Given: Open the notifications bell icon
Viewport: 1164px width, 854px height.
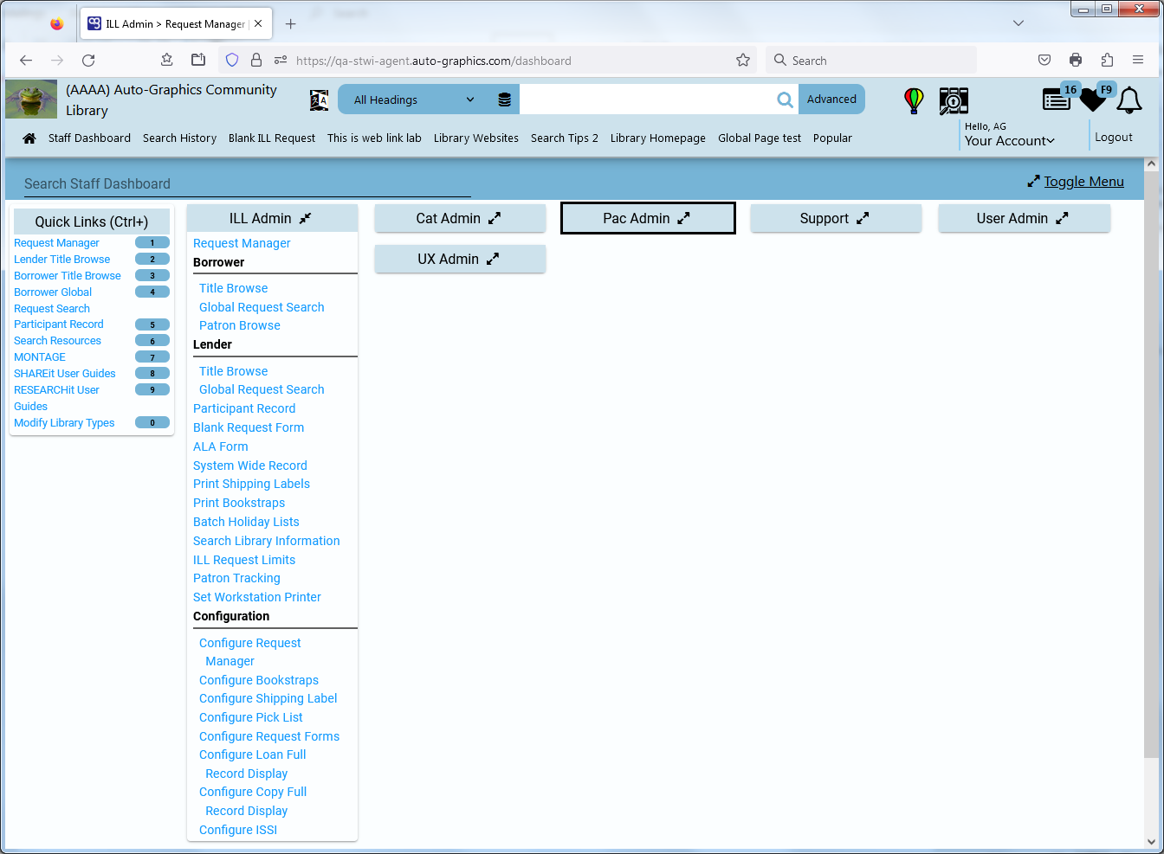Looking at the screenshot, I should (1128, 100).
